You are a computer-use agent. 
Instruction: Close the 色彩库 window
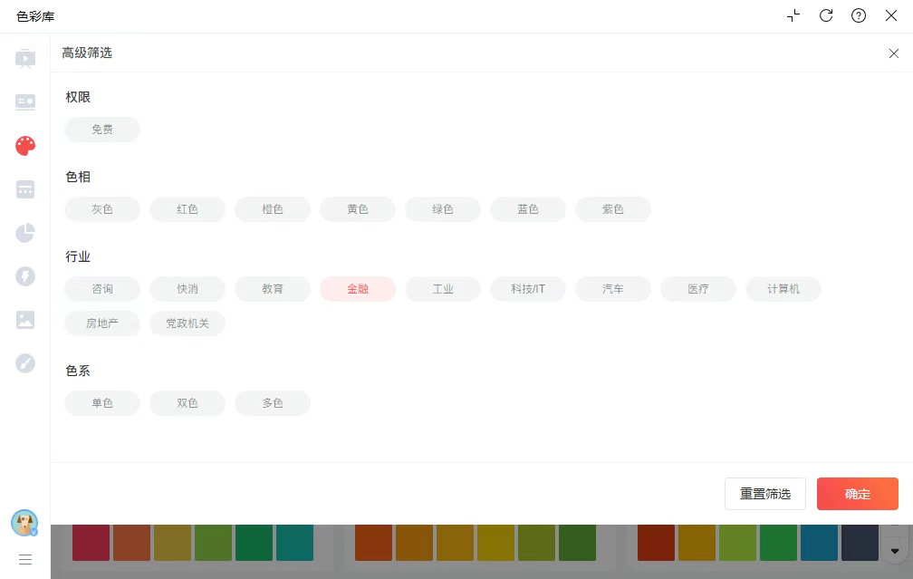click(891, 15)
